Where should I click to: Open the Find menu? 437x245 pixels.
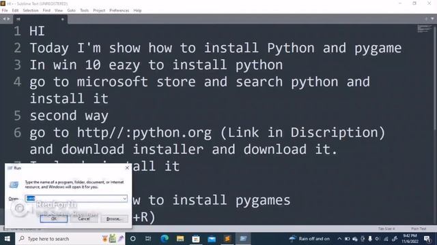46,10
